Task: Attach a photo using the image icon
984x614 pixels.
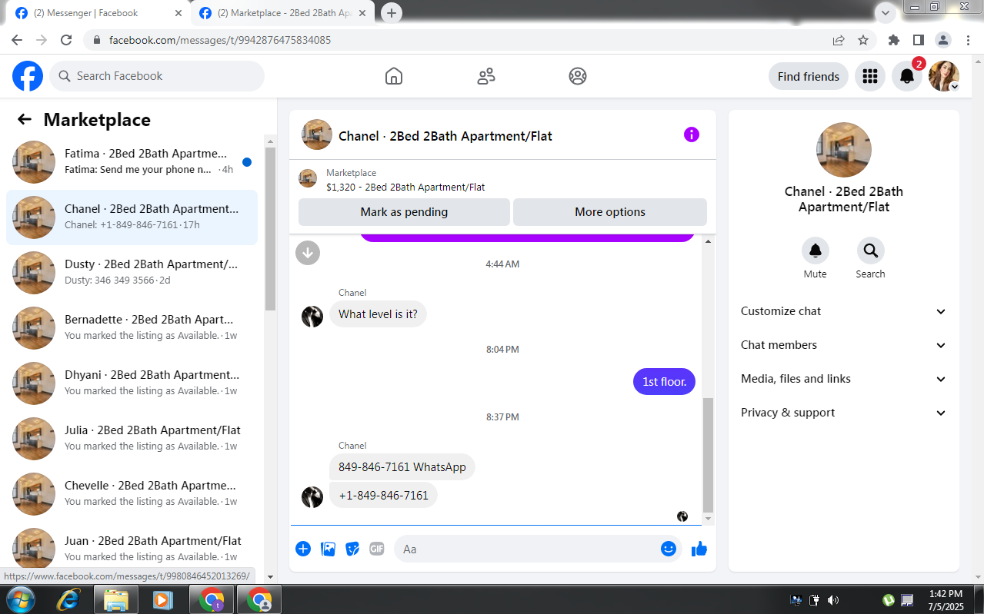Action: pos(328,549)
